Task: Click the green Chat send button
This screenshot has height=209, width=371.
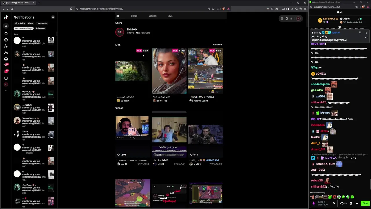Action: click(x=365, y=203)
